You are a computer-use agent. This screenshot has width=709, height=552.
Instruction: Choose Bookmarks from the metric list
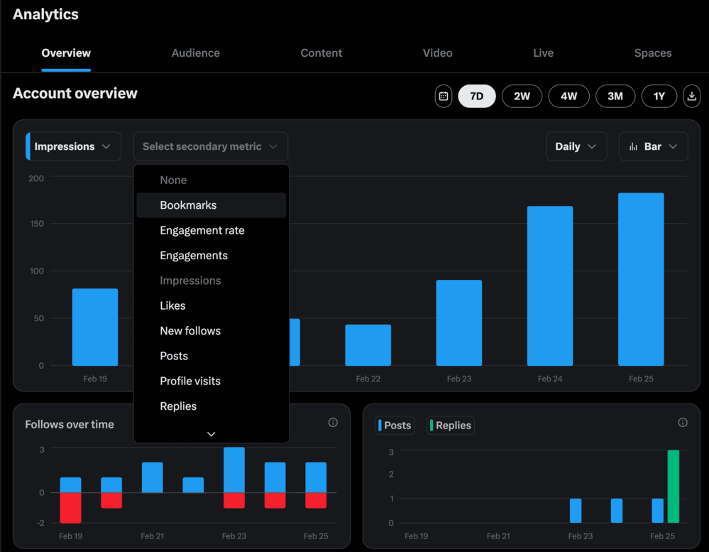[x=188, y=205]
